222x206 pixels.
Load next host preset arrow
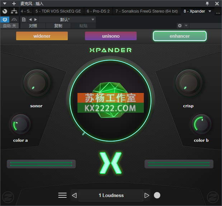point(36,19)
